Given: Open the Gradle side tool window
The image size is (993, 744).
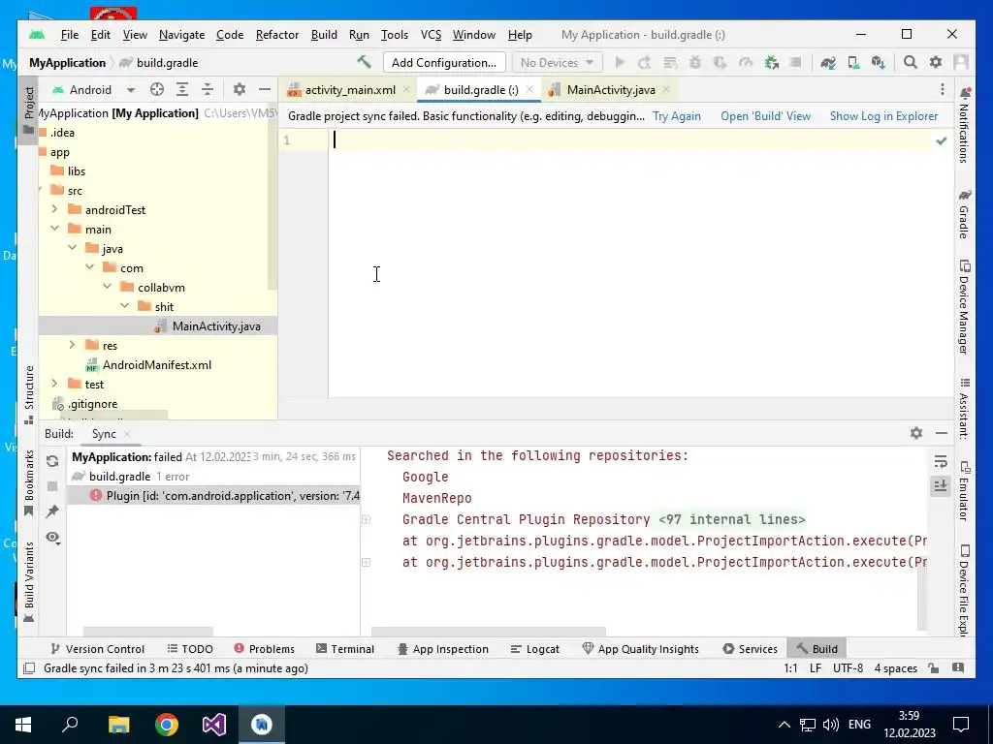Looking at the screenshot, I should (965, 214).
